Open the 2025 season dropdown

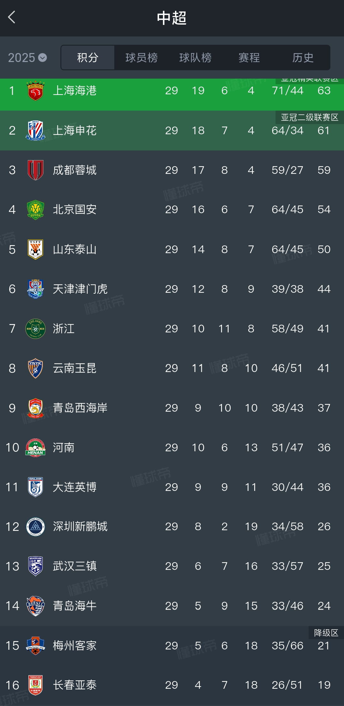[27, 58]
